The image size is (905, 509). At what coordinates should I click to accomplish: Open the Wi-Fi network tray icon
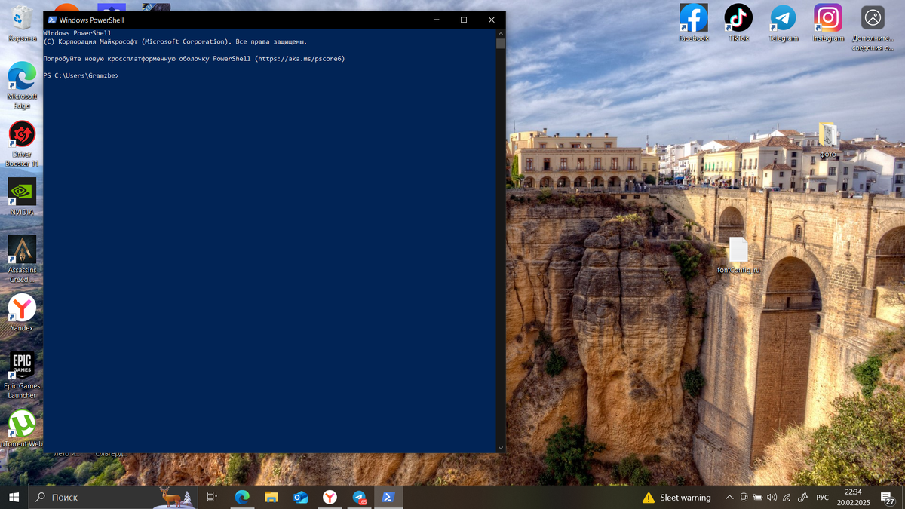(x=787, y=498)
